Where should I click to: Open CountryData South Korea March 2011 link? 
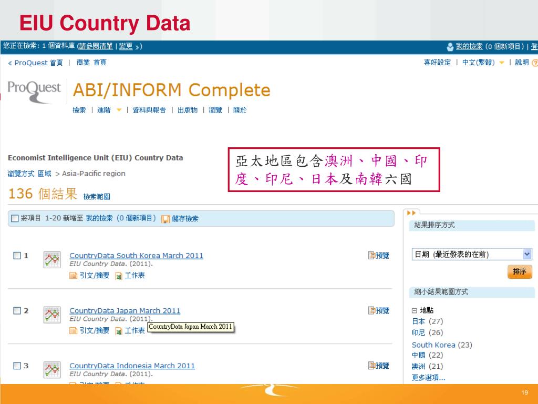136,256
